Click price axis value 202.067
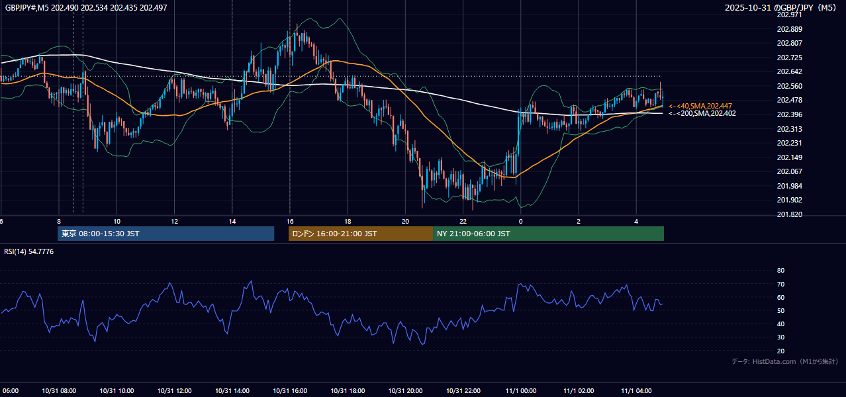This screenshot has width=846, height=397. coord(790,171)
